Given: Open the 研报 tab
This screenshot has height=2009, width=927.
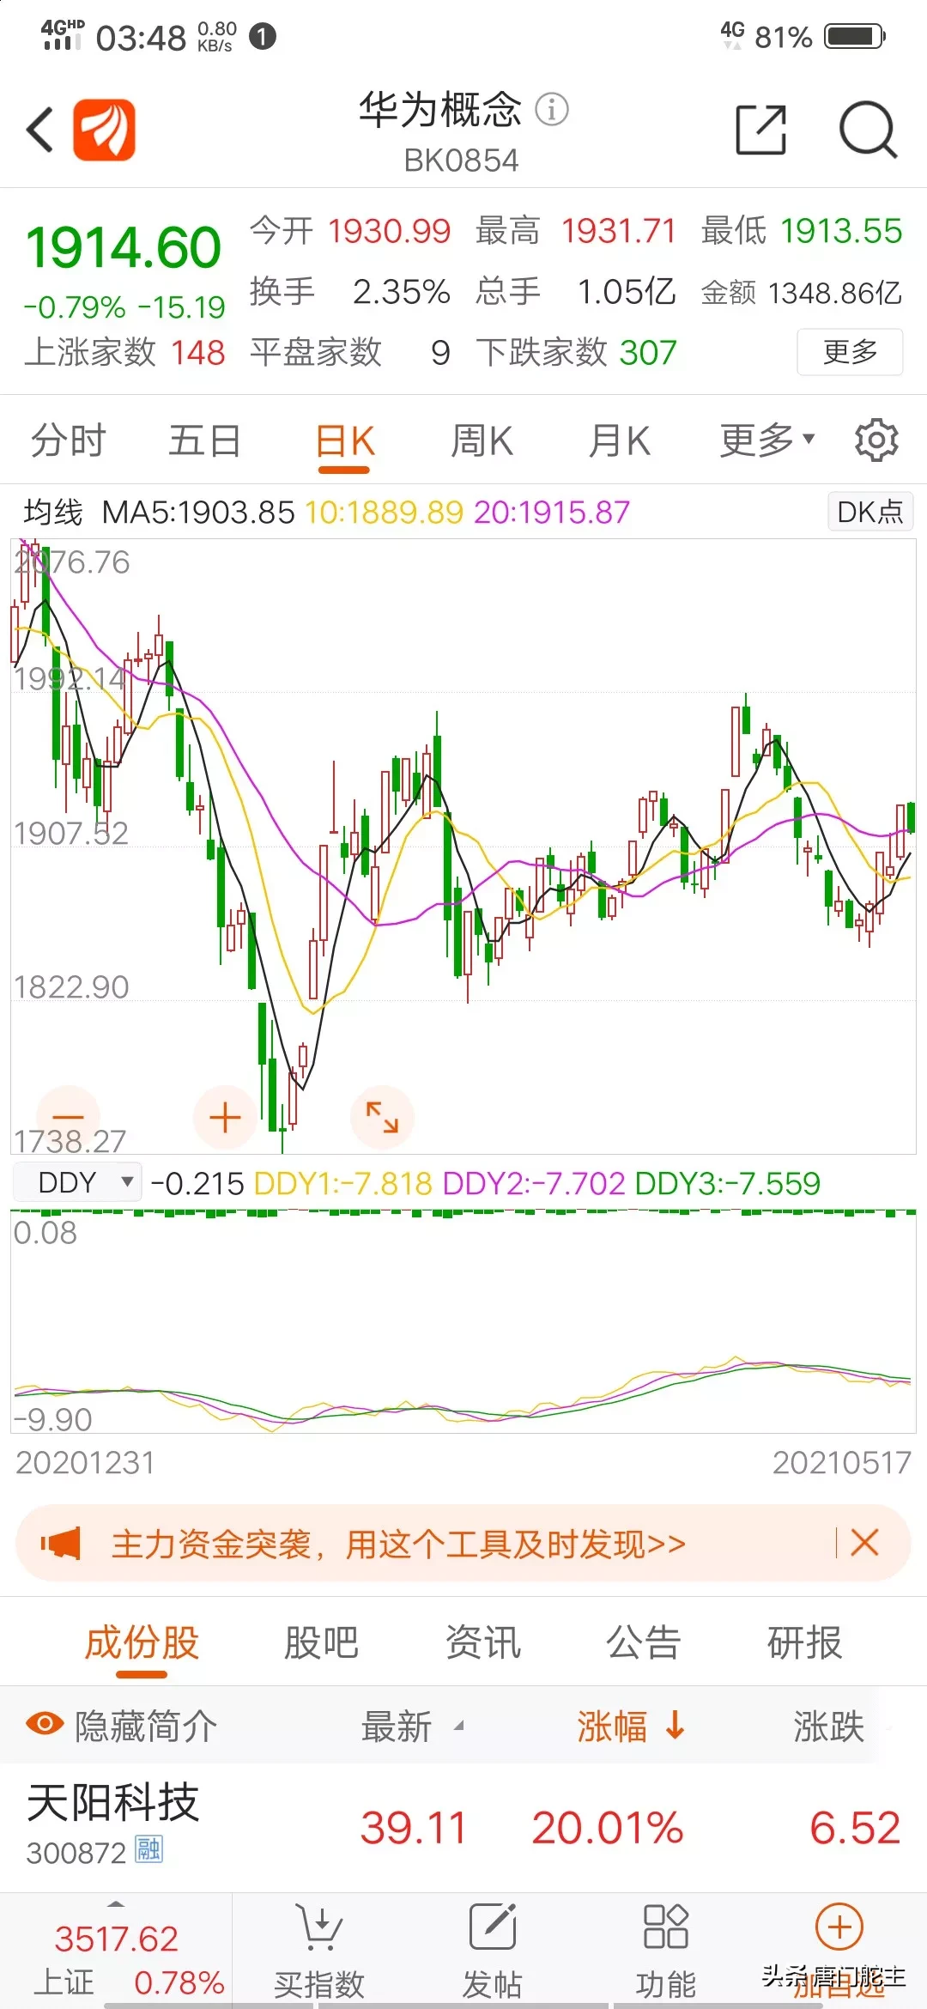Looking at the screenshot, I should coord(805,1642).
